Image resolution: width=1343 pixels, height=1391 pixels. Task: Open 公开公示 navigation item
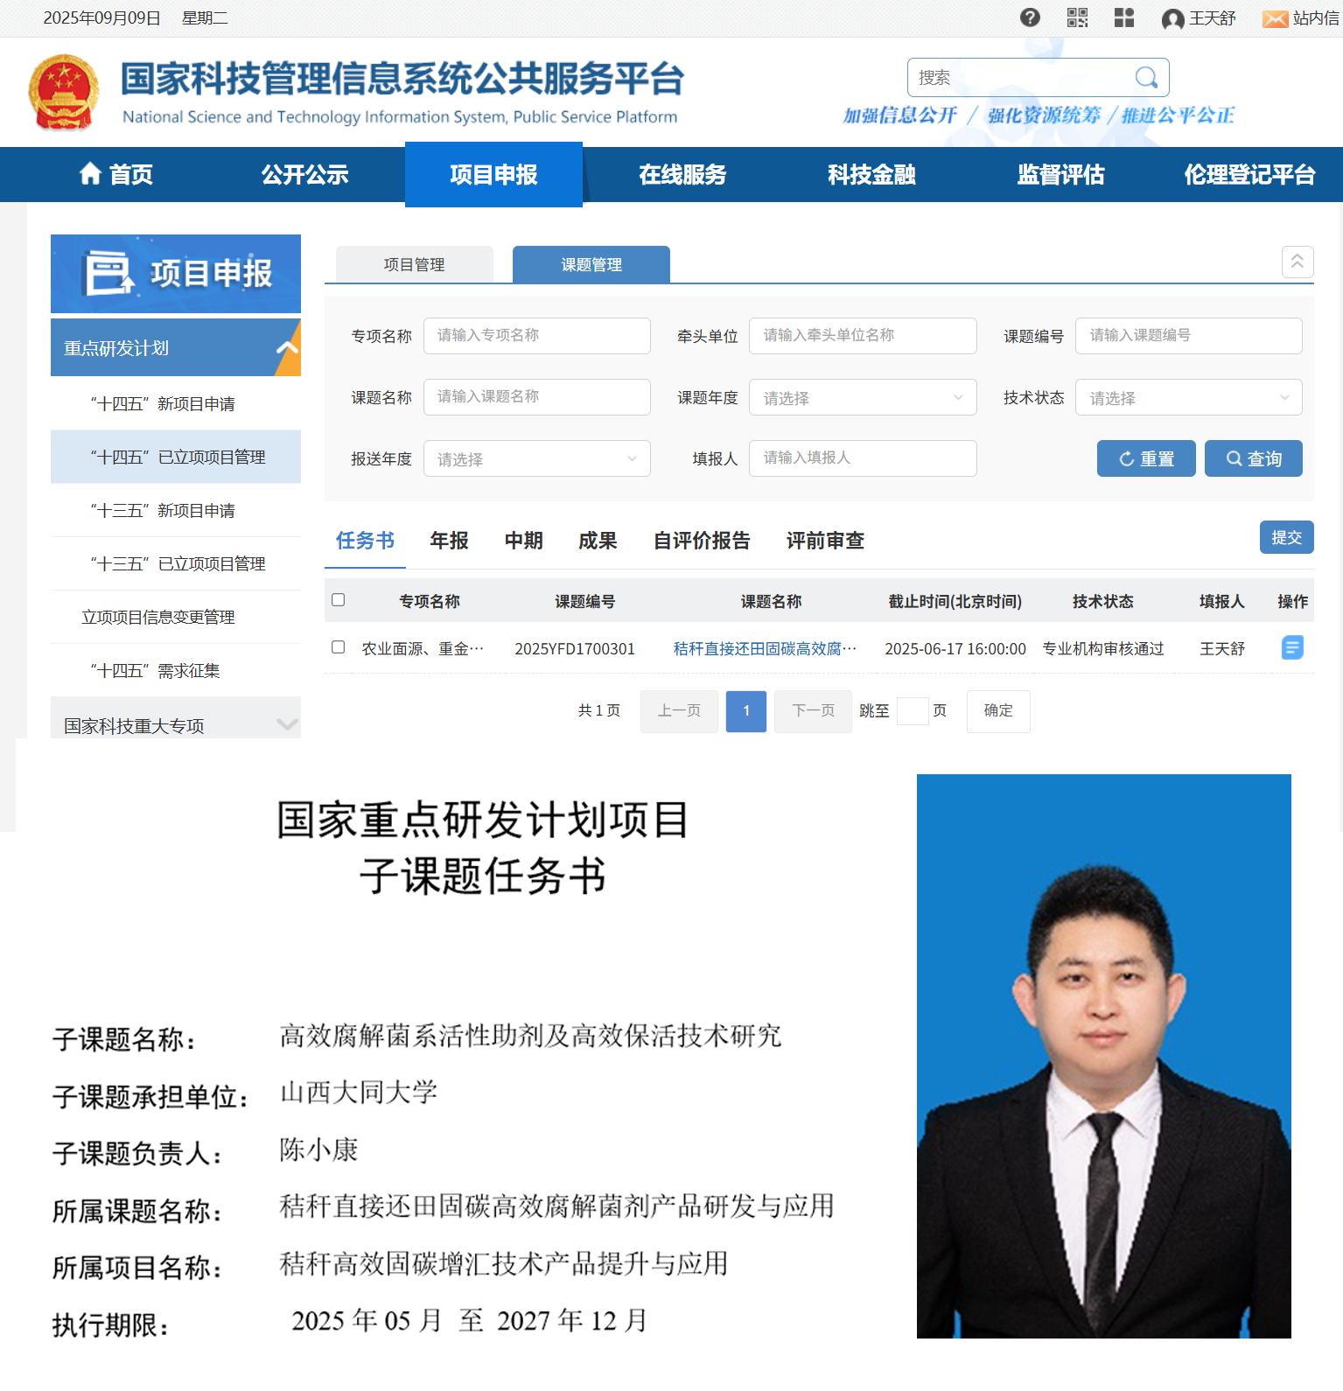304,174
